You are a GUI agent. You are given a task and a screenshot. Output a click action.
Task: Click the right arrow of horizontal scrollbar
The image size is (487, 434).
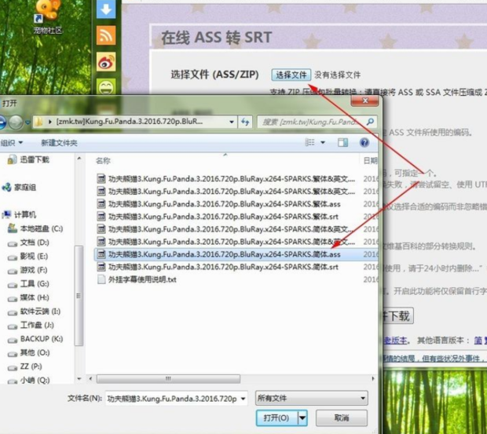click(373, 379)
